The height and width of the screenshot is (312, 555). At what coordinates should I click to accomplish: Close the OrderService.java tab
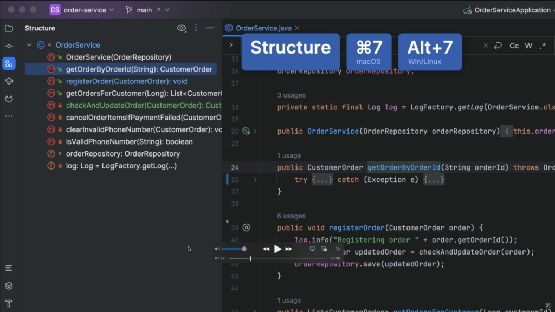coord(297,28)
